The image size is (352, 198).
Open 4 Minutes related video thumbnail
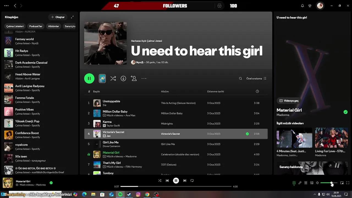294,137
